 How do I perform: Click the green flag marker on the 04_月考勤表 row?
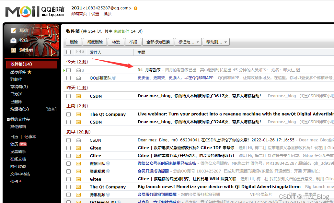64,70
